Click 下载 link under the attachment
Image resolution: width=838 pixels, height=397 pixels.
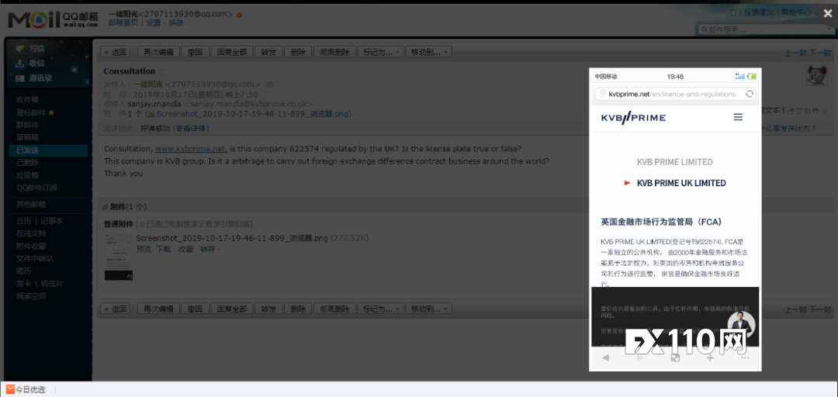(164, 250)
